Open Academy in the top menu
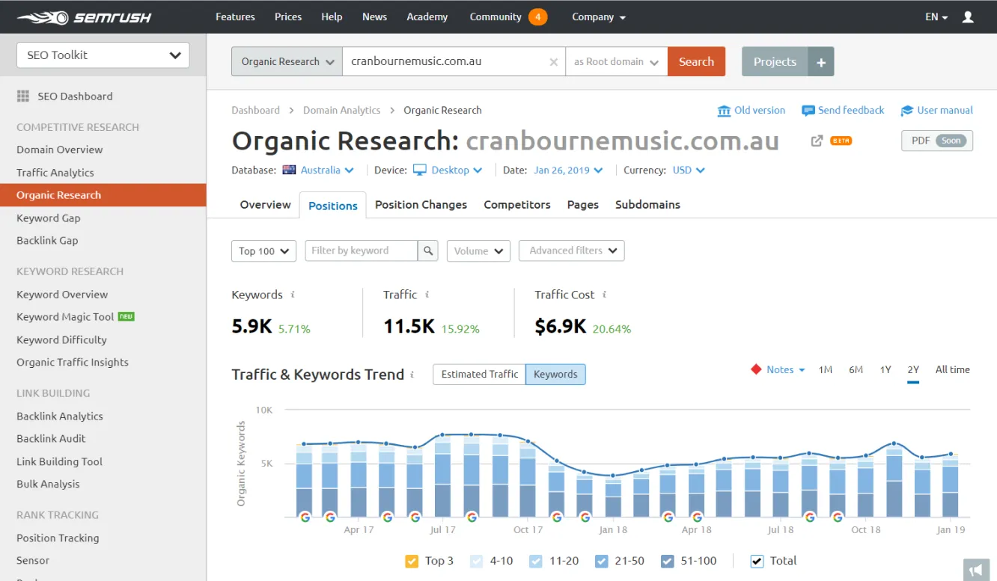 coord(427,16)
